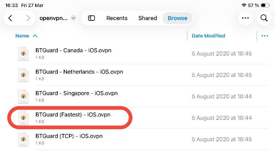
Task: Click the BTGuard Netherlands file icon
Action: coord(23,75)
